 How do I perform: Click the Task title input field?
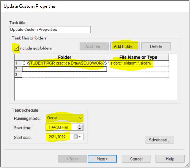(50, 30)
